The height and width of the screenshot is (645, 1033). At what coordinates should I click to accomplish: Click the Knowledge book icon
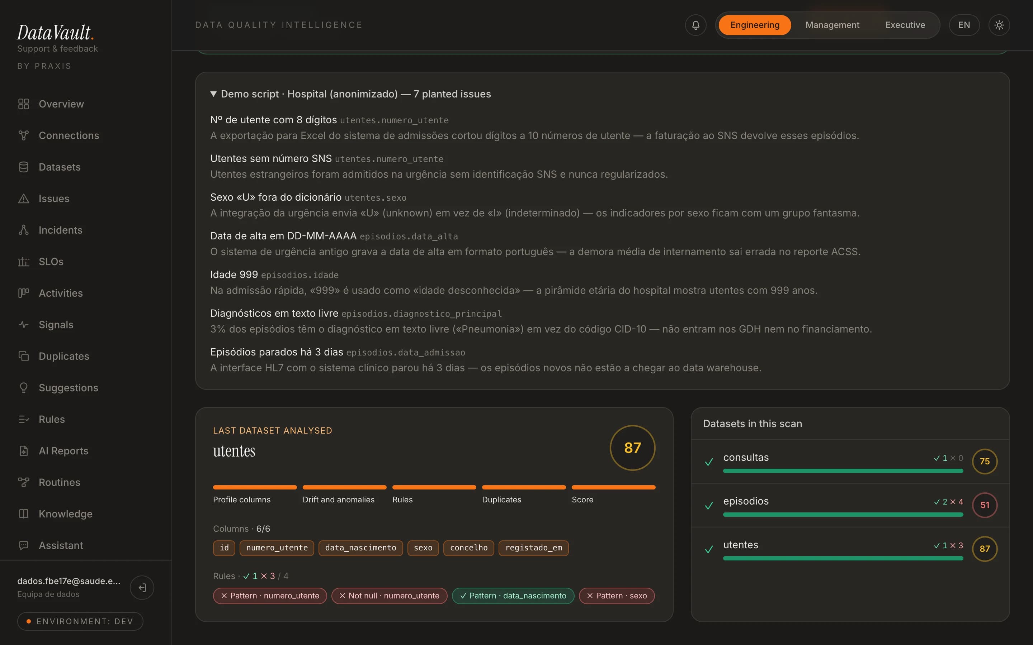click(23, 514)
